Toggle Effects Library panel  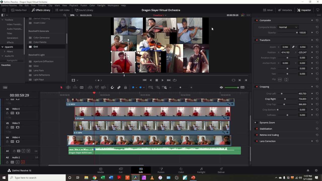point(41,10)
